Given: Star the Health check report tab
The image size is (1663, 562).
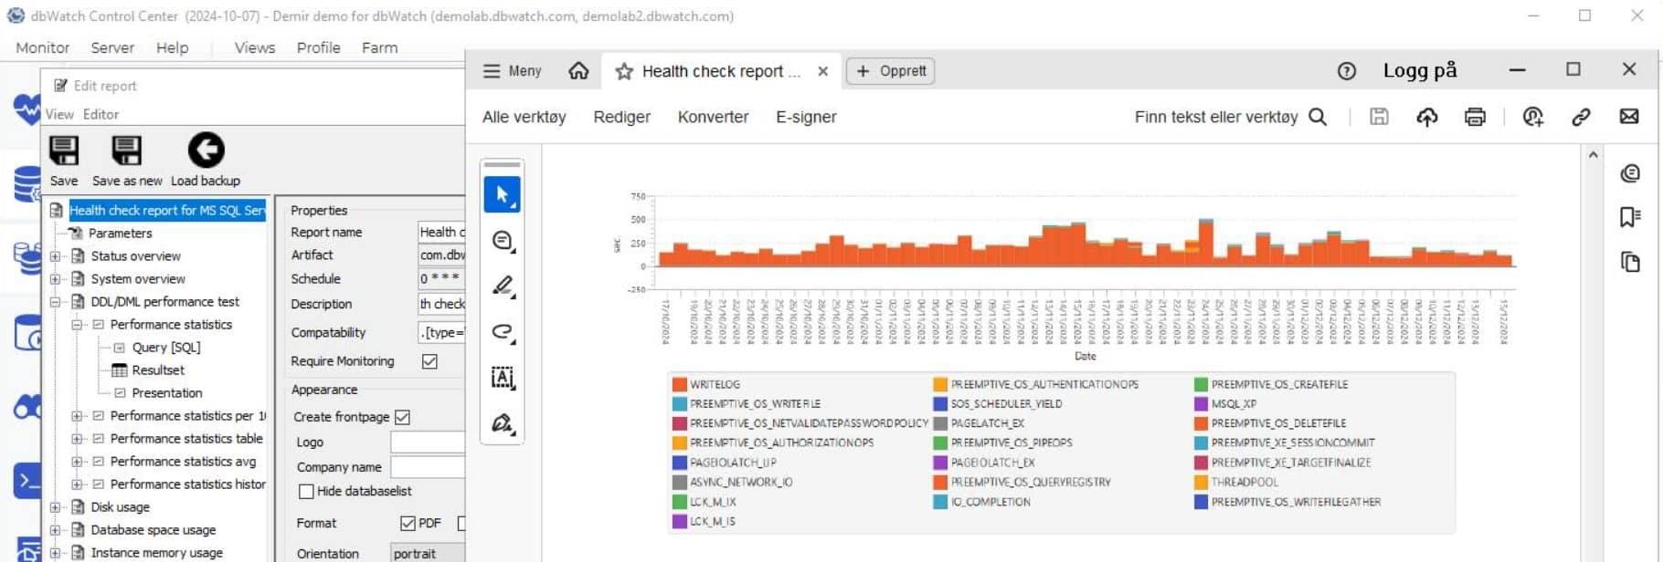Looking at the screenshot, I should (624, 71).
